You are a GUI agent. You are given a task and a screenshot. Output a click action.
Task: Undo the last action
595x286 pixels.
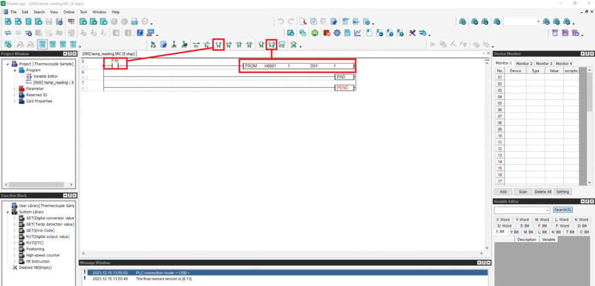tap(281, 21)
